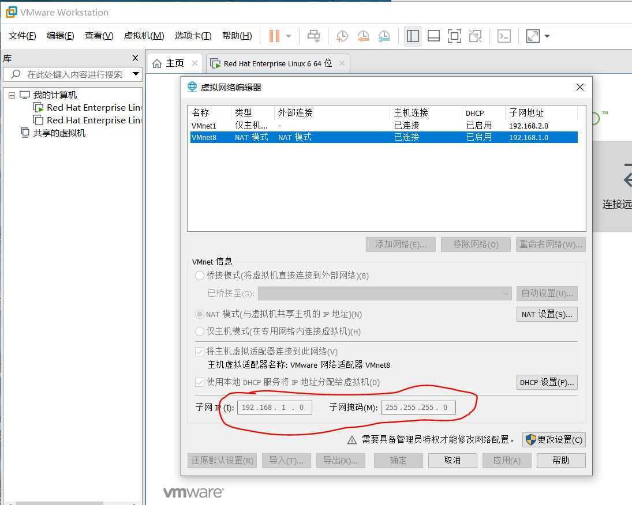This screenshot has width=632, height=505.
Task: Click the library search input field
Action: 72,74
